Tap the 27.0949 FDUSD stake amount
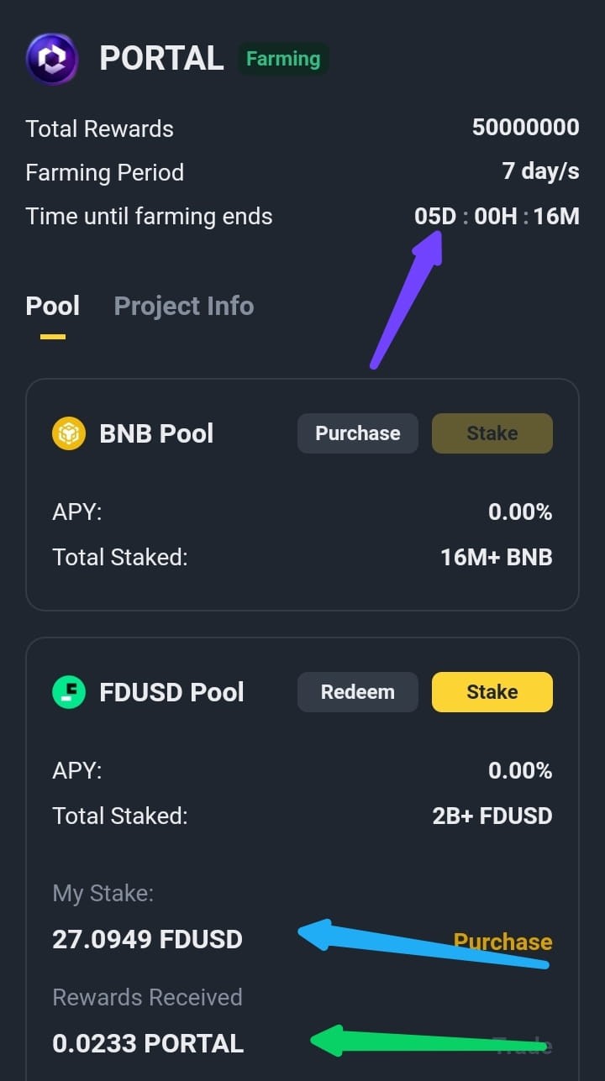The height and width of the screenshot is (1081, 605). point(148,939)
